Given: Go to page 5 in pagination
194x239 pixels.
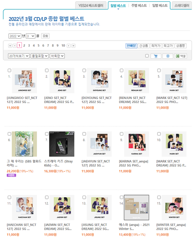Looking at the screenshot, I should [x=38, y=45].
